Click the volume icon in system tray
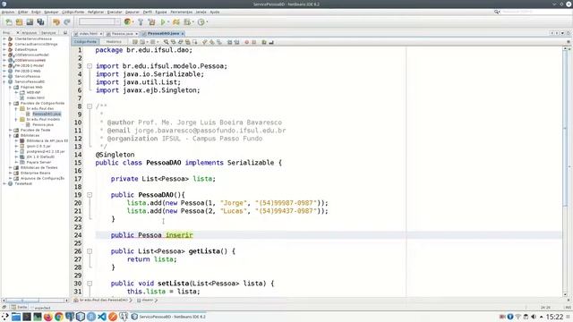The image size is (573, 322). (534, 317)
